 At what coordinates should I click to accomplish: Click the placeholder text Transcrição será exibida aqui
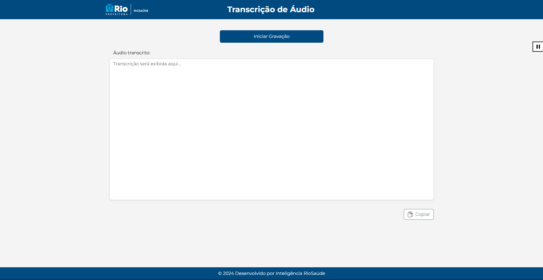click(147, 64)
